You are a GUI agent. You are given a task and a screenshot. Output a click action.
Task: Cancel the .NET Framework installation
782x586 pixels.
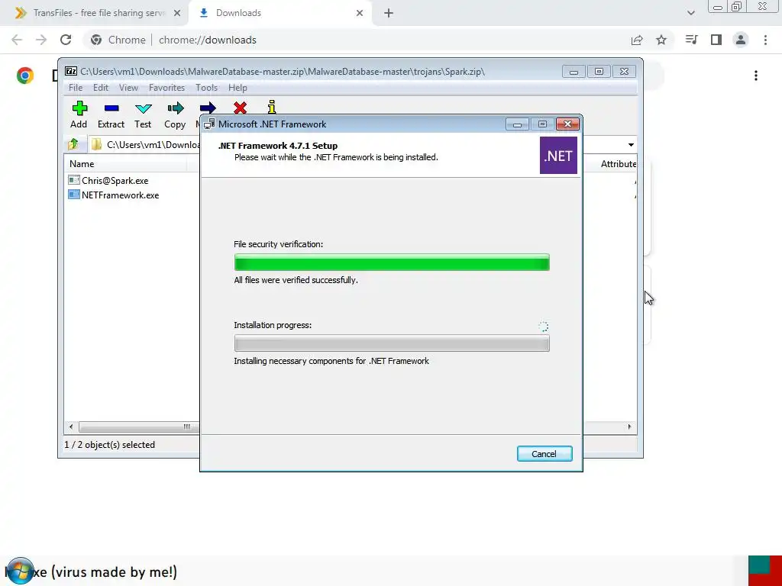coord(544,454)
